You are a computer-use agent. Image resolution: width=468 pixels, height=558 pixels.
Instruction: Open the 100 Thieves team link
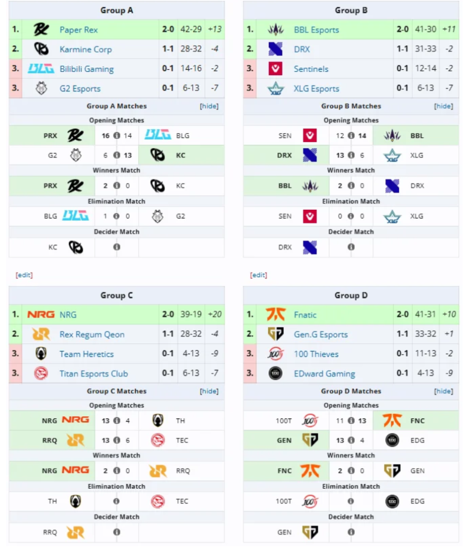(316, 354)
